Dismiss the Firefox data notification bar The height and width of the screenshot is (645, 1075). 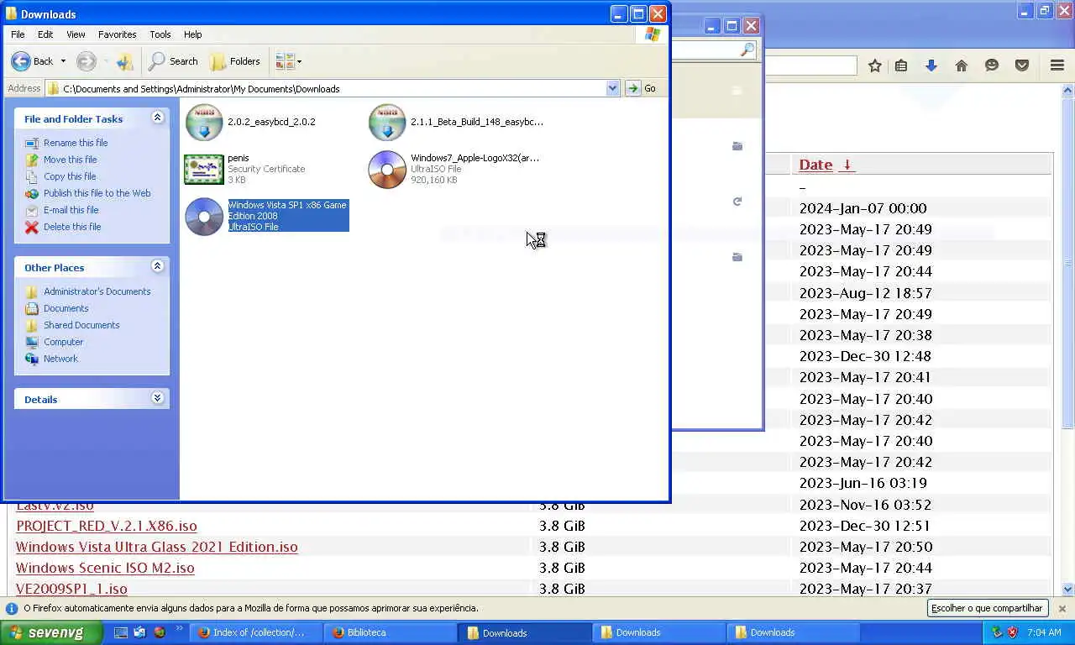(1062, 608)
